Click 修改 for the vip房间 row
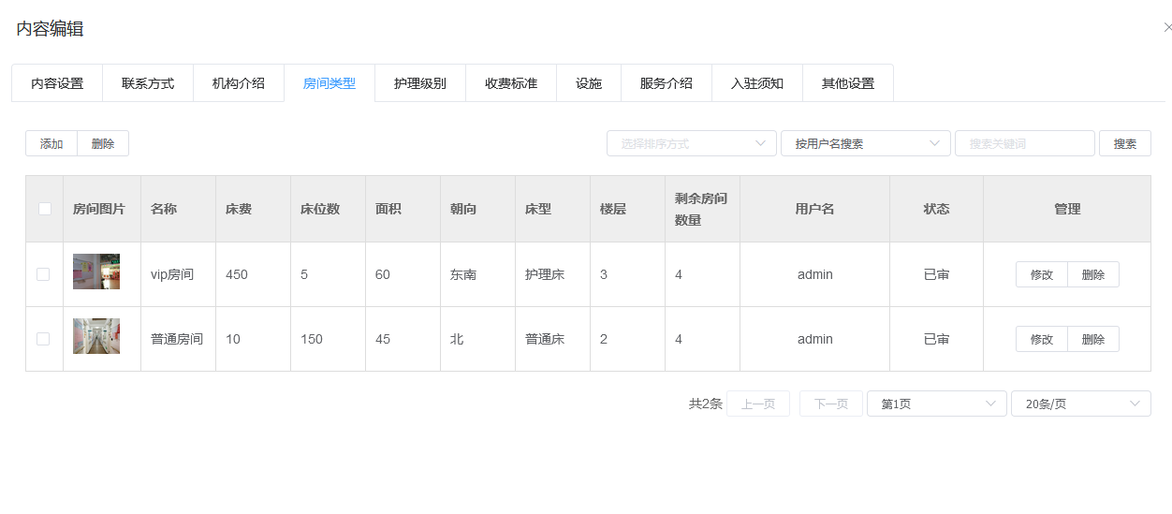This screenshot has width=1172, height=514. pyautogui.click(x=1042, y=274)
